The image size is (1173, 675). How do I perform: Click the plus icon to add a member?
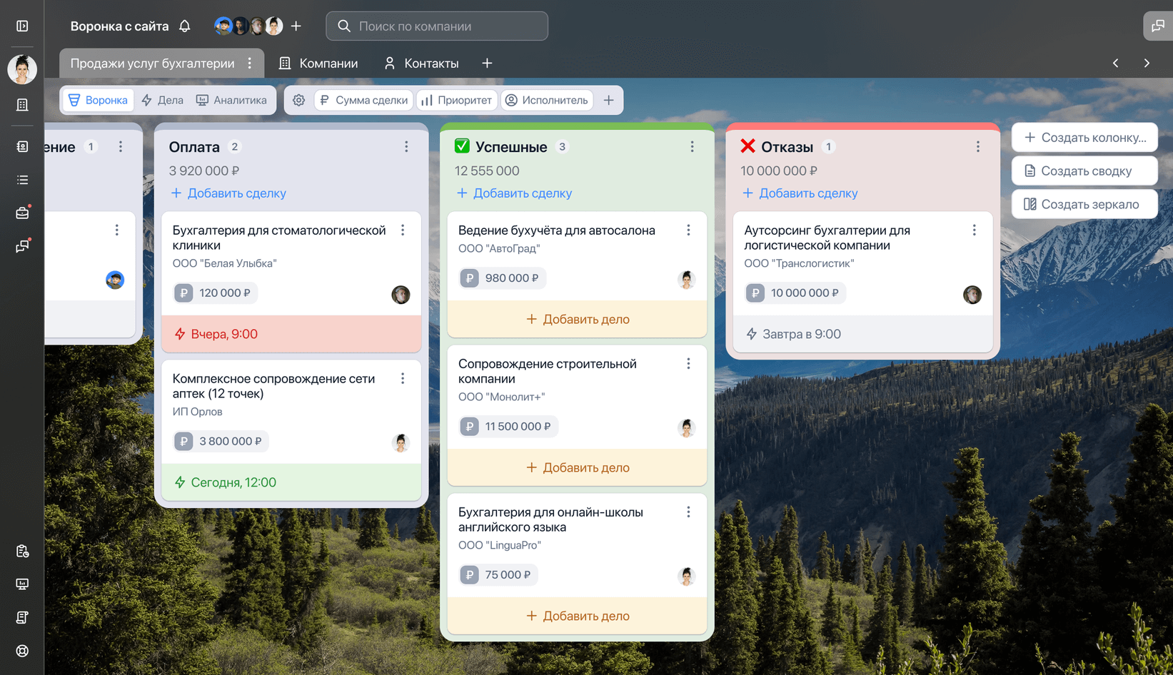(296, 26)
